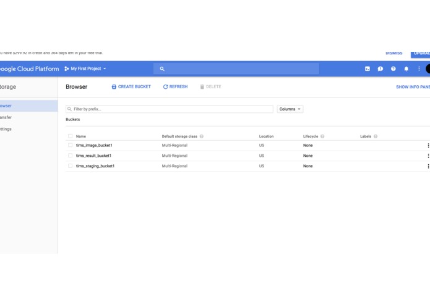The image size is (430, 305).
Task: Open the user account avatar
Action: [x=428, y=69]
